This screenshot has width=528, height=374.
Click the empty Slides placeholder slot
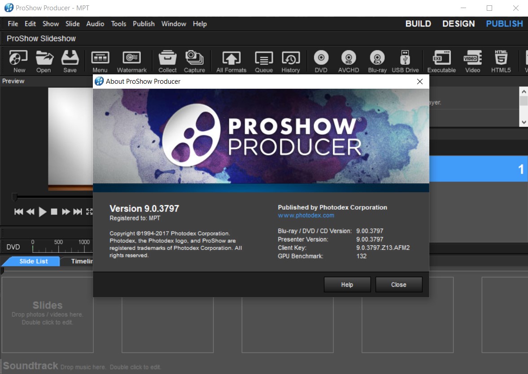click(x=48, y=315)
